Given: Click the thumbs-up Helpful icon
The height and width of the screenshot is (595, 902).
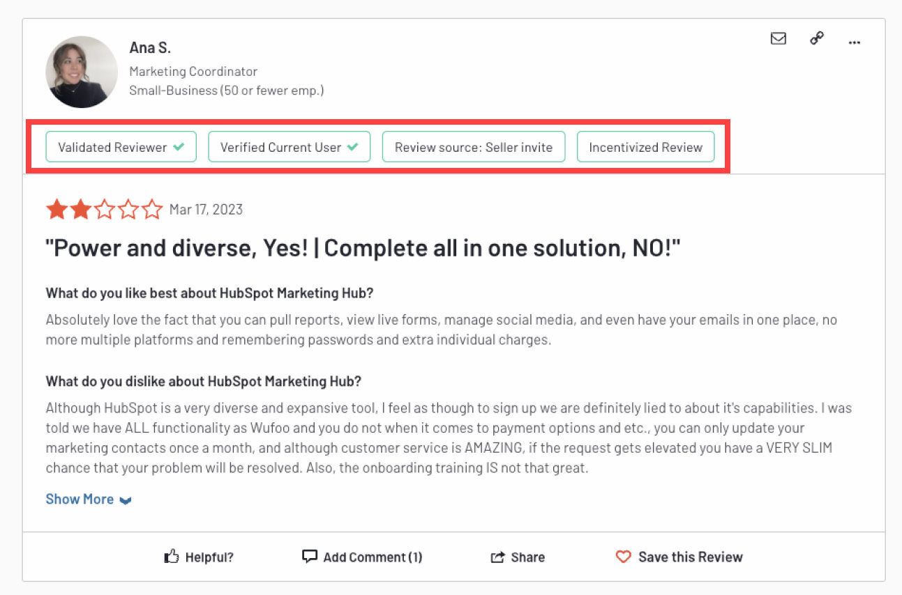Looking at the screenshot, I should click(x=172, y=556).
